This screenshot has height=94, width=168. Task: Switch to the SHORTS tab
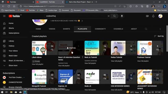(x=66, y=29)
